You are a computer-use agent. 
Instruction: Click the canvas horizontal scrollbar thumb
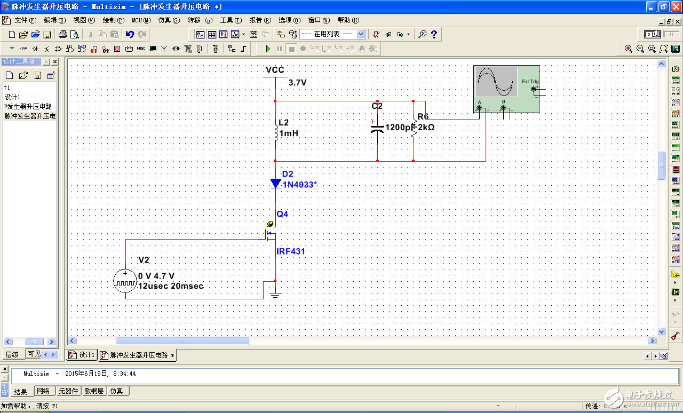(x=183, y=341)
